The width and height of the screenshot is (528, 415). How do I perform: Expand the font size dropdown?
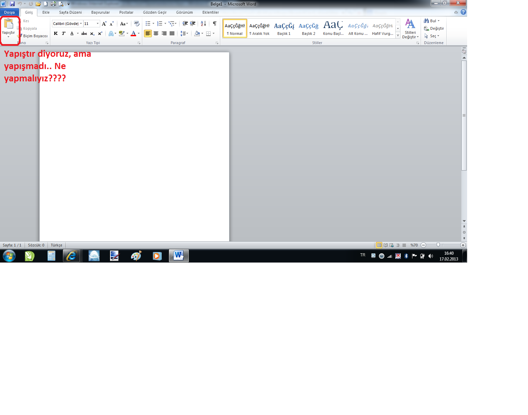[98, 24]
